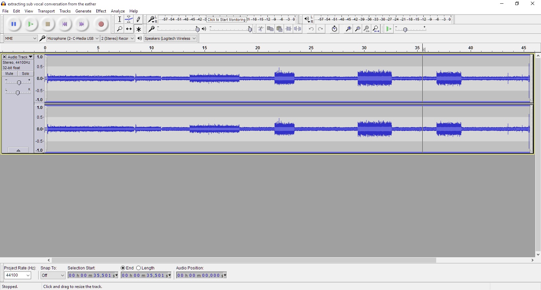This screenshot has width=541, height=290.
Task: Click the track gain slider knob
Action: point(19,83)
